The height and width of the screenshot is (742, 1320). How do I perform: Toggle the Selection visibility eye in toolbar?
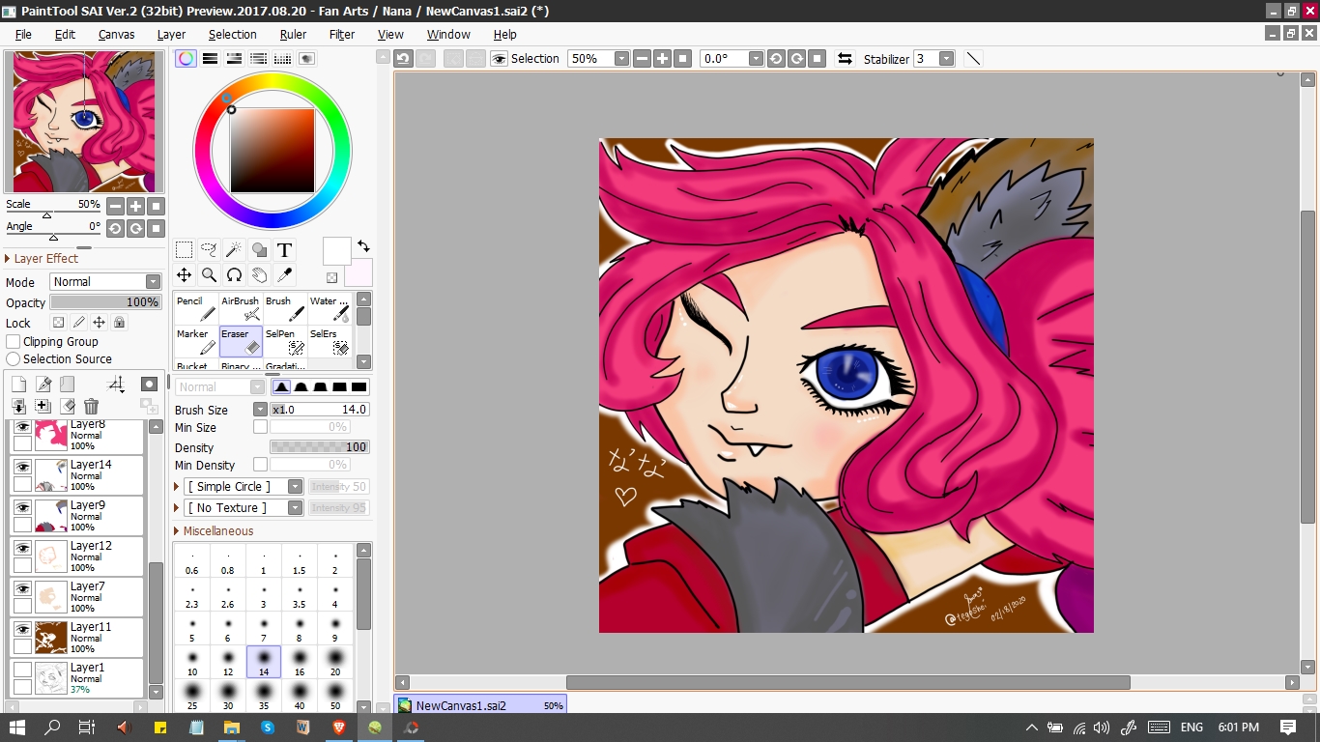tap(499, 58)
